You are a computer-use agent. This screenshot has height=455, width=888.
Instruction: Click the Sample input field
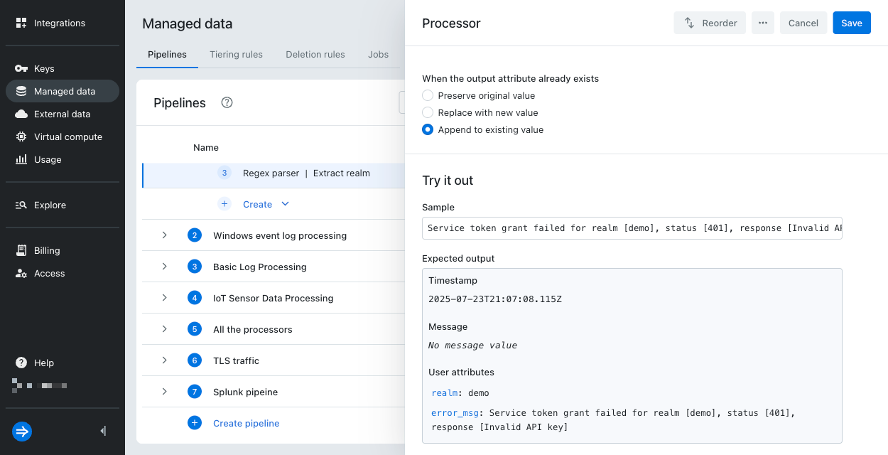coord(632,228)
